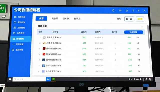Click the round tray icon in the system tray
Screen dimensions: 160x92
140,79
